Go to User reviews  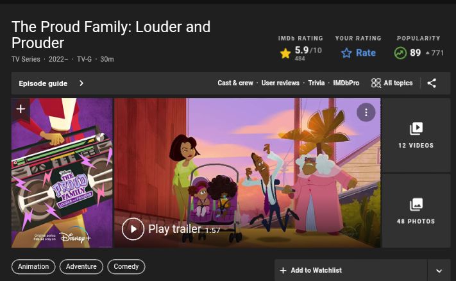(280, 83)
